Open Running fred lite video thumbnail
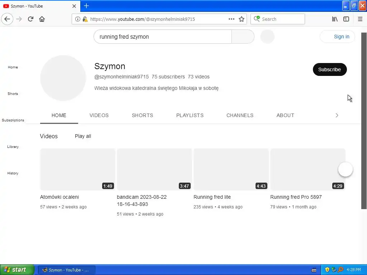367x275 pixels. tap(231, 169)
